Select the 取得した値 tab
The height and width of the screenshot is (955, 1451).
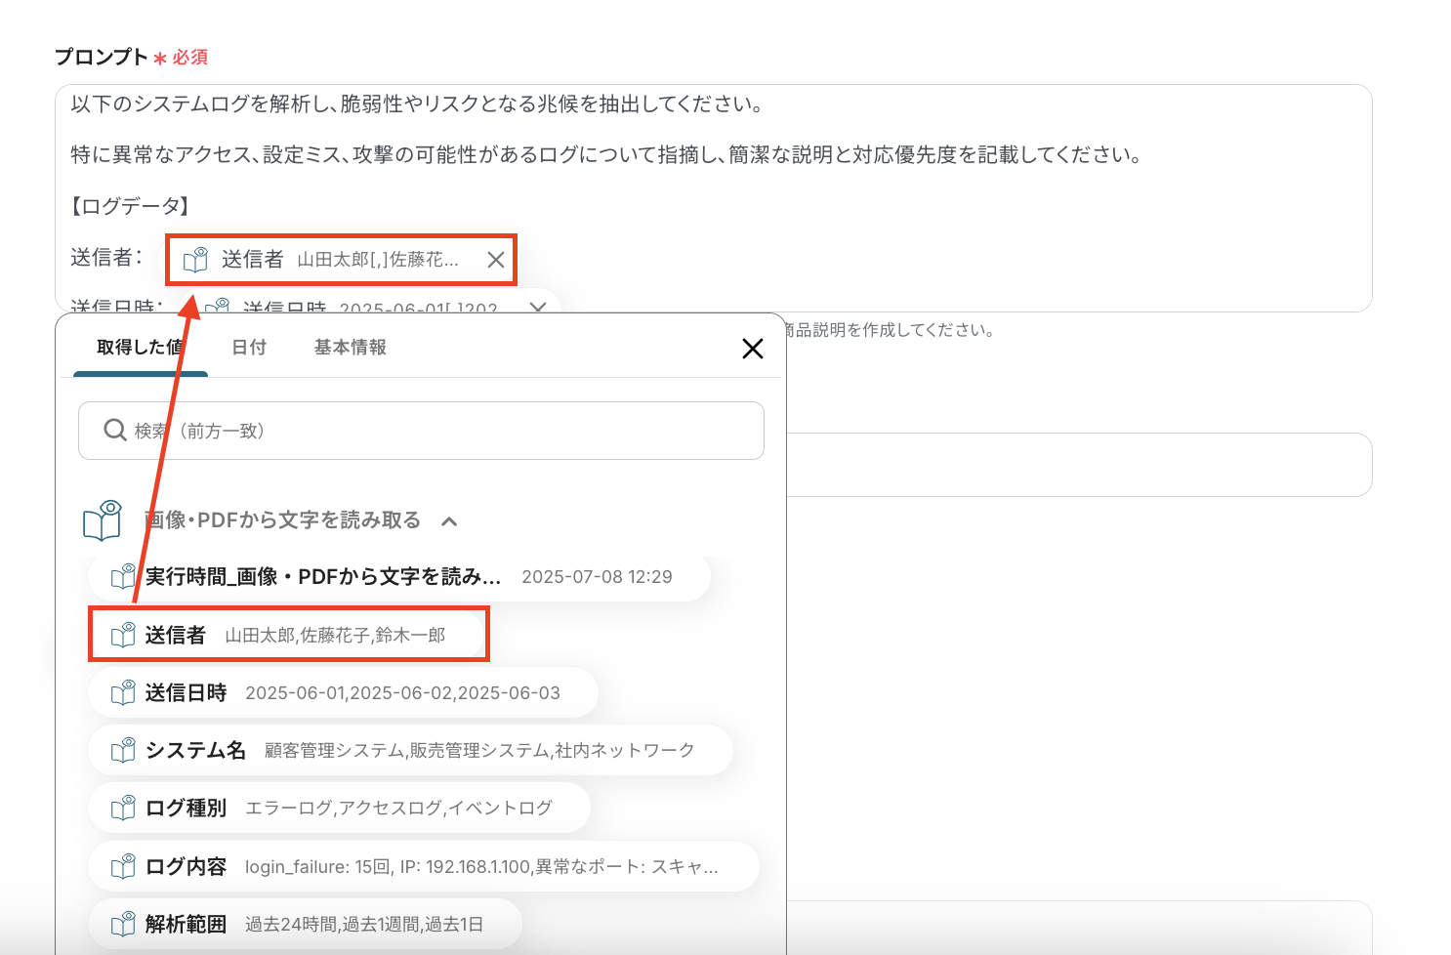(139, 348)
